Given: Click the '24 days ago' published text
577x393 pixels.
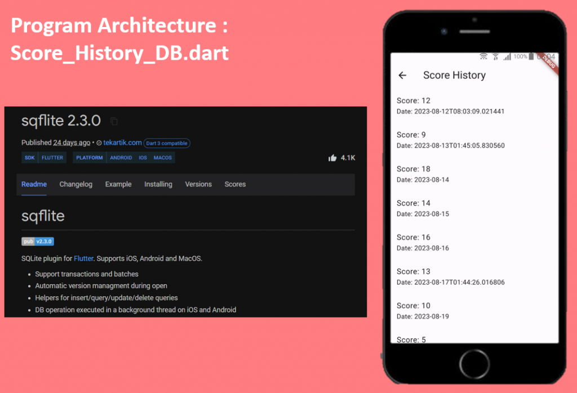Looking at the screenshot, I should [72, 142].
